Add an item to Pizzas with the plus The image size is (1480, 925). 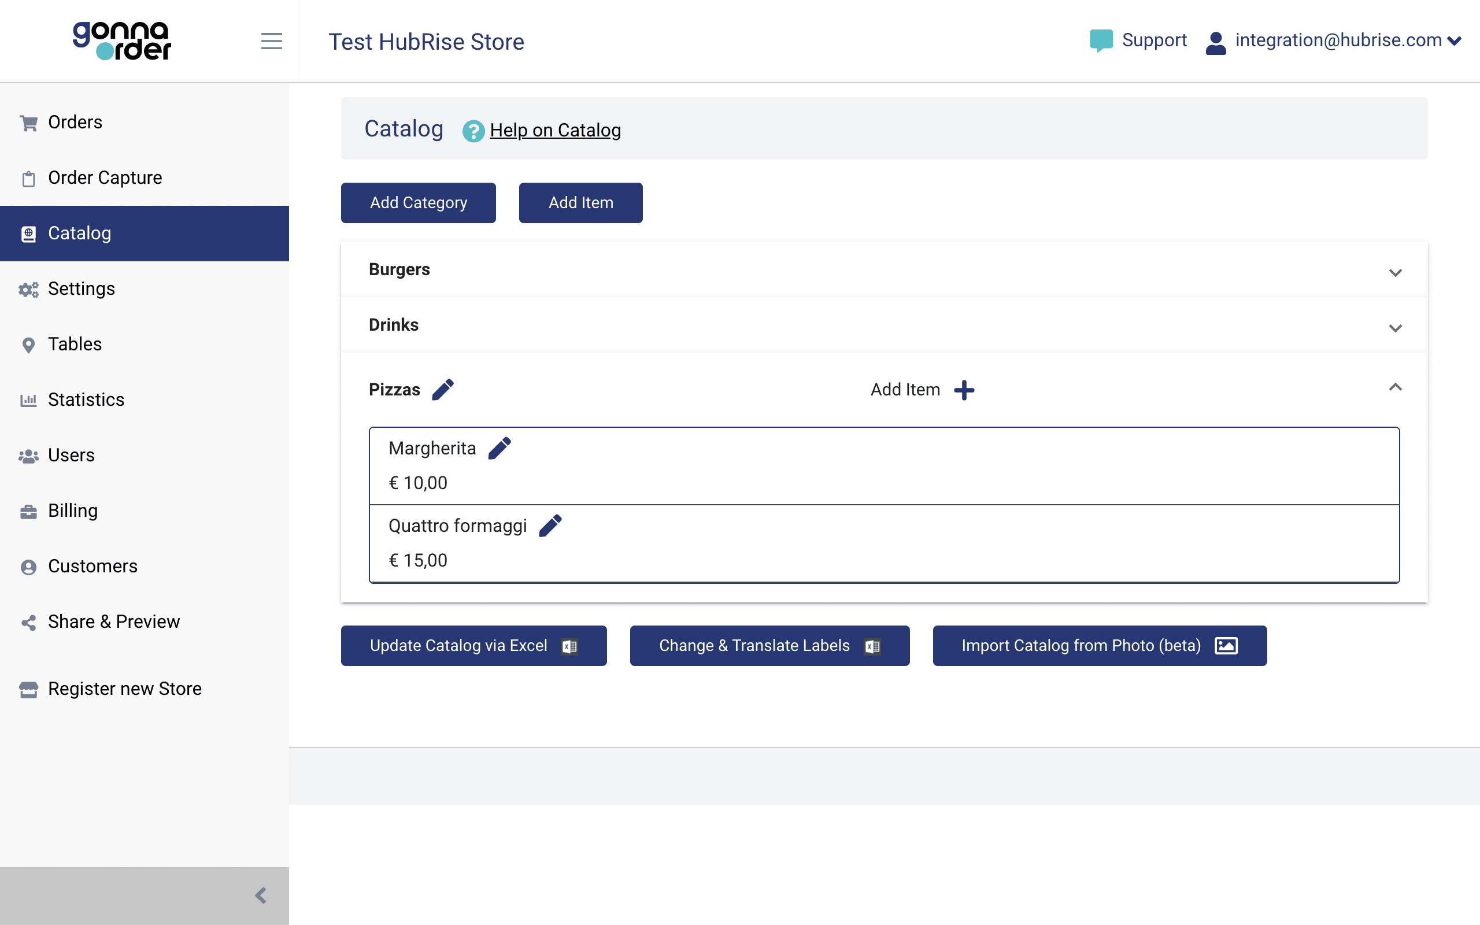(964, 390)
